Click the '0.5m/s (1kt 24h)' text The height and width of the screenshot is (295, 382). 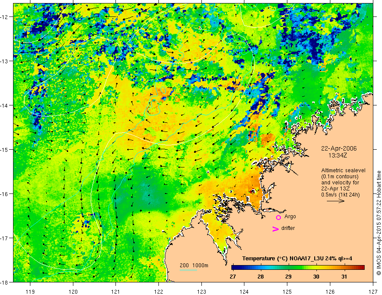pos(340,195)
